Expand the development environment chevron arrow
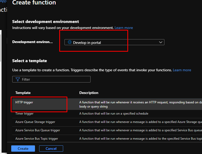This screenshot has width=202, height=154. click(161, 42)
